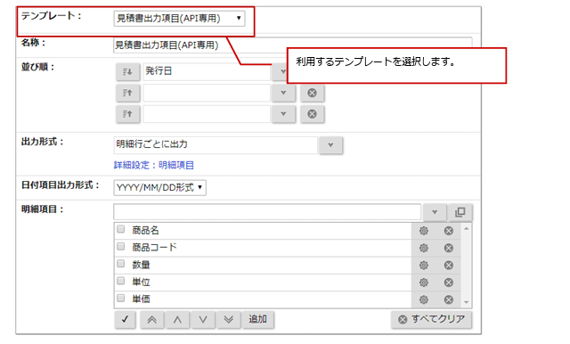Viewport: 570px width, 344px height.
Task: Click the 明細行ごとに出力 field
Action: coord(216,144)
